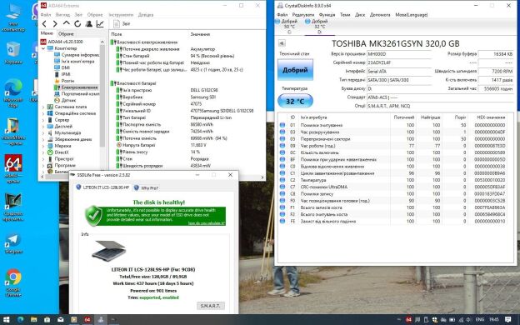Open the Мова(Language) menu in CrystalDiskInfo

[411, 15]
